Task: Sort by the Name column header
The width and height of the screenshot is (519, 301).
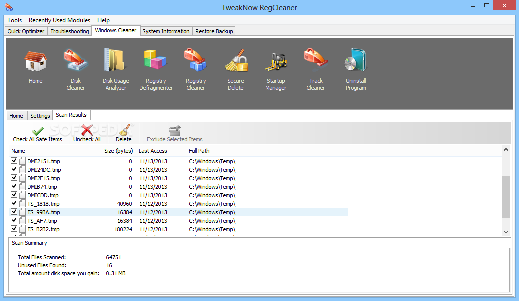Action: tap(52, 151)
